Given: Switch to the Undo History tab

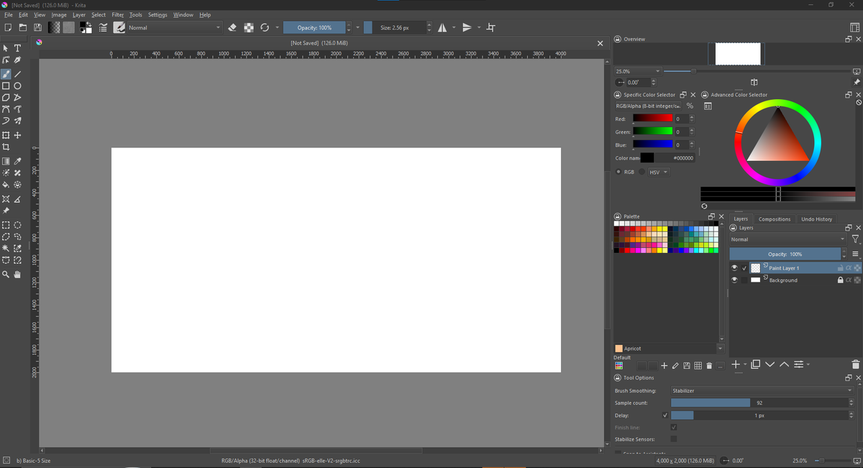Looking at the screenshot, I should pyautogui.click(x=817, y=219).
